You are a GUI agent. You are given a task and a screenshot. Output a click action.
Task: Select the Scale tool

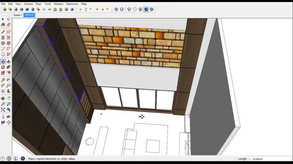[3, 73]
